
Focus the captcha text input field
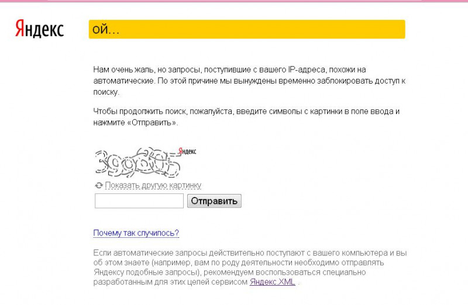pos(139,201)
